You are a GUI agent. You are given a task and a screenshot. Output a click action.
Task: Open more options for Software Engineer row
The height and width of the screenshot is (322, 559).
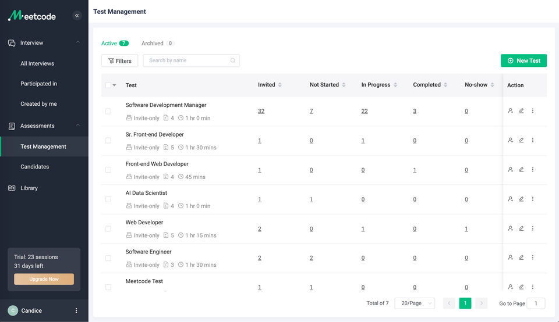tap(533, 257)
